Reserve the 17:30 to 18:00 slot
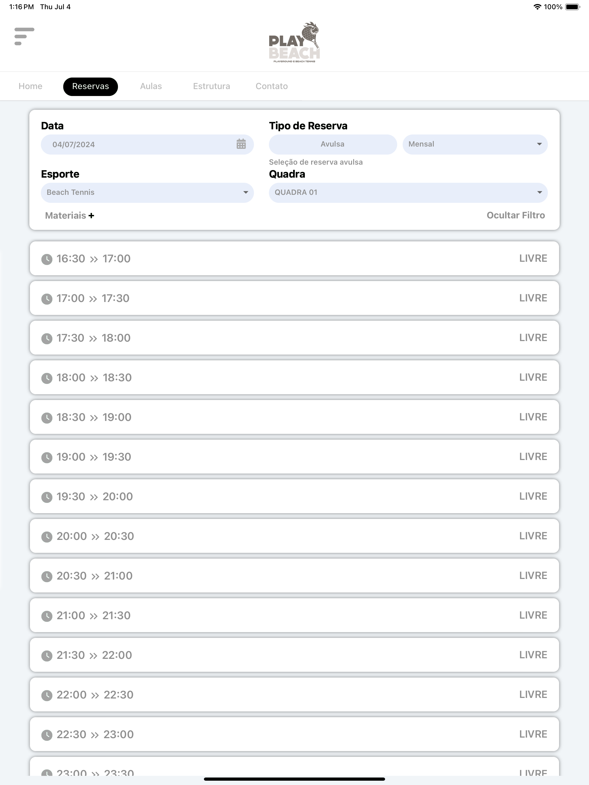The image size is (589, 785). (294, 338)
